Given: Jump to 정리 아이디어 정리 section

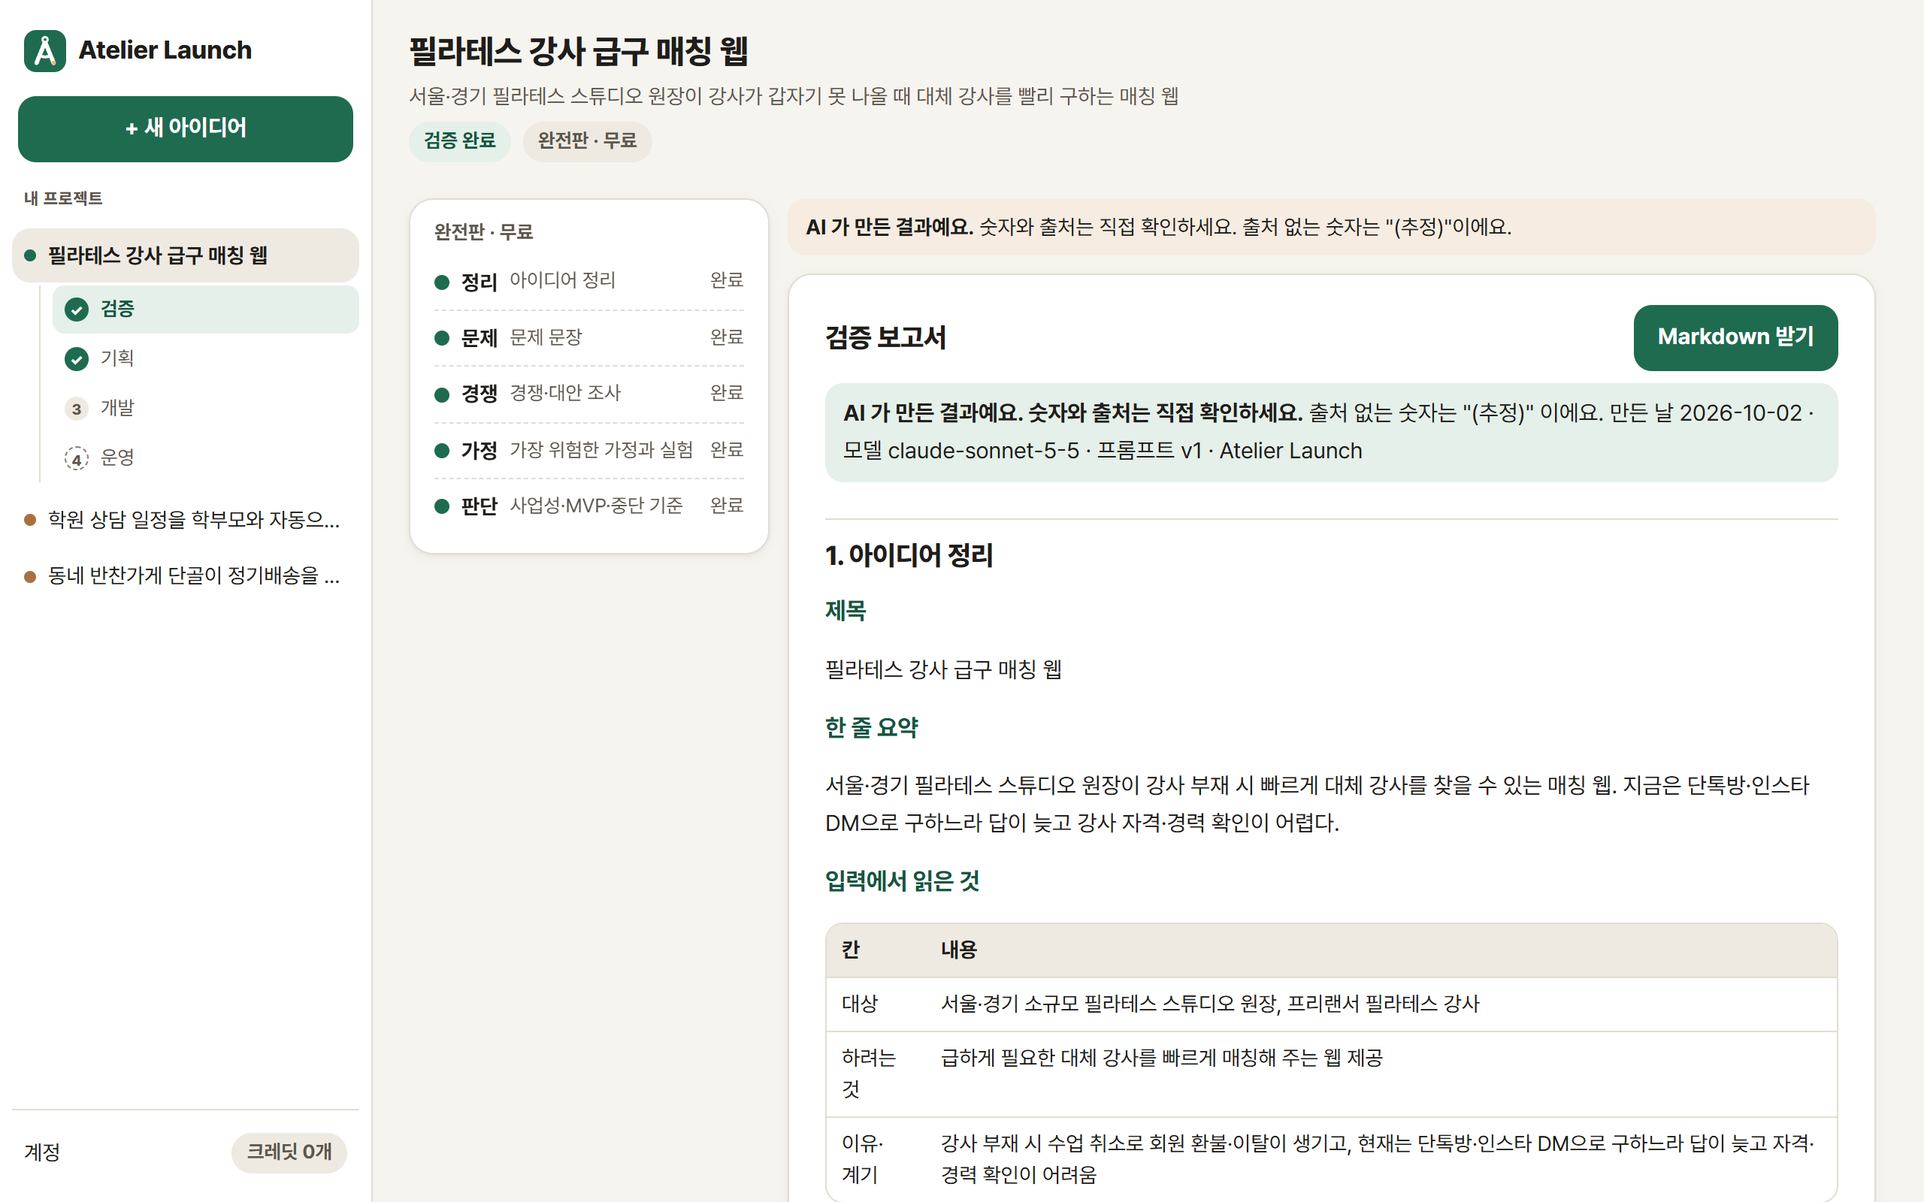Looking at the screenshot, I should (x=589, y=282).
